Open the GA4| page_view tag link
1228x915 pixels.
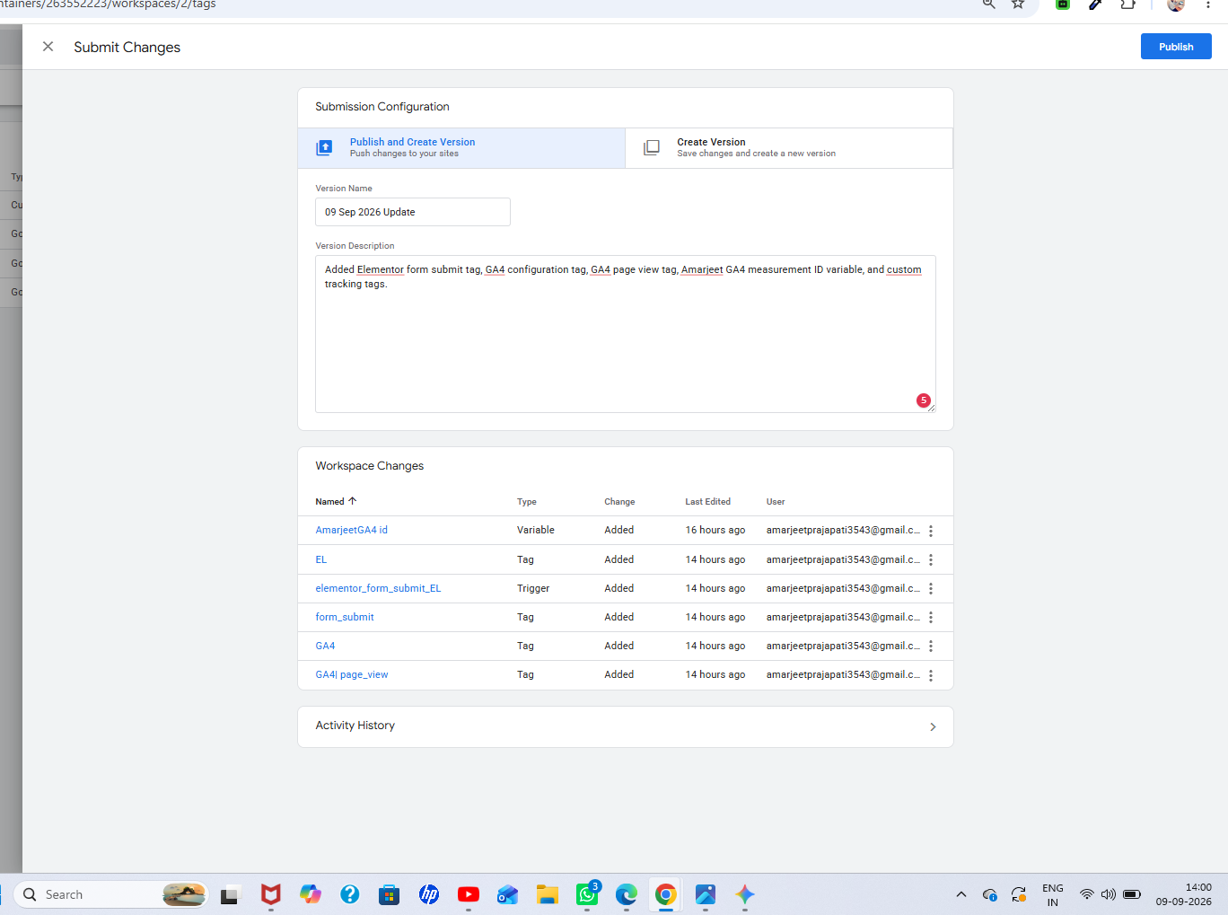point(352,674)
